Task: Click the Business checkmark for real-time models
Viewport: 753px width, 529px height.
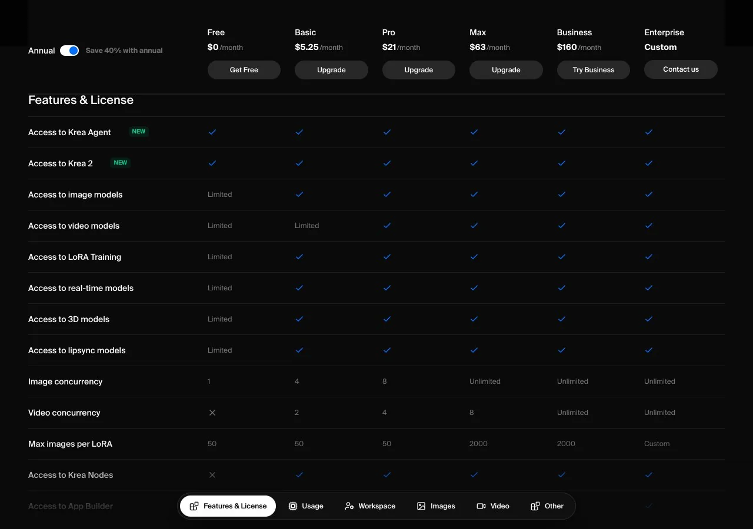Action: [562, 288]
